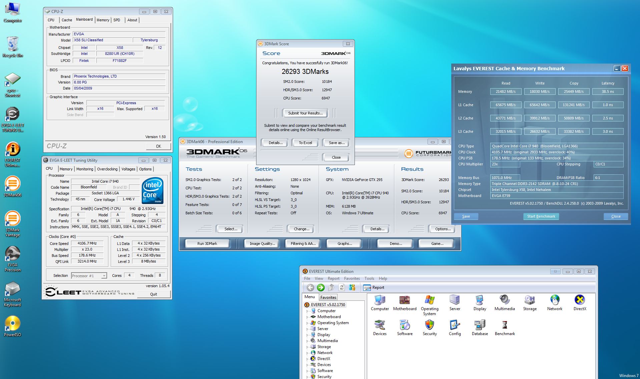
Task: Select the 3DMark06 desktop shortcut
Action: click(13, 187)
